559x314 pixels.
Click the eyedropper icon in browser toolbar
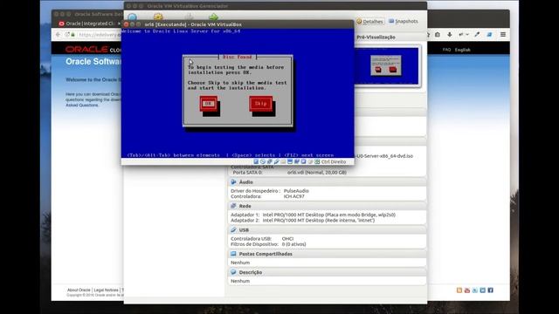tap(477, 35)
